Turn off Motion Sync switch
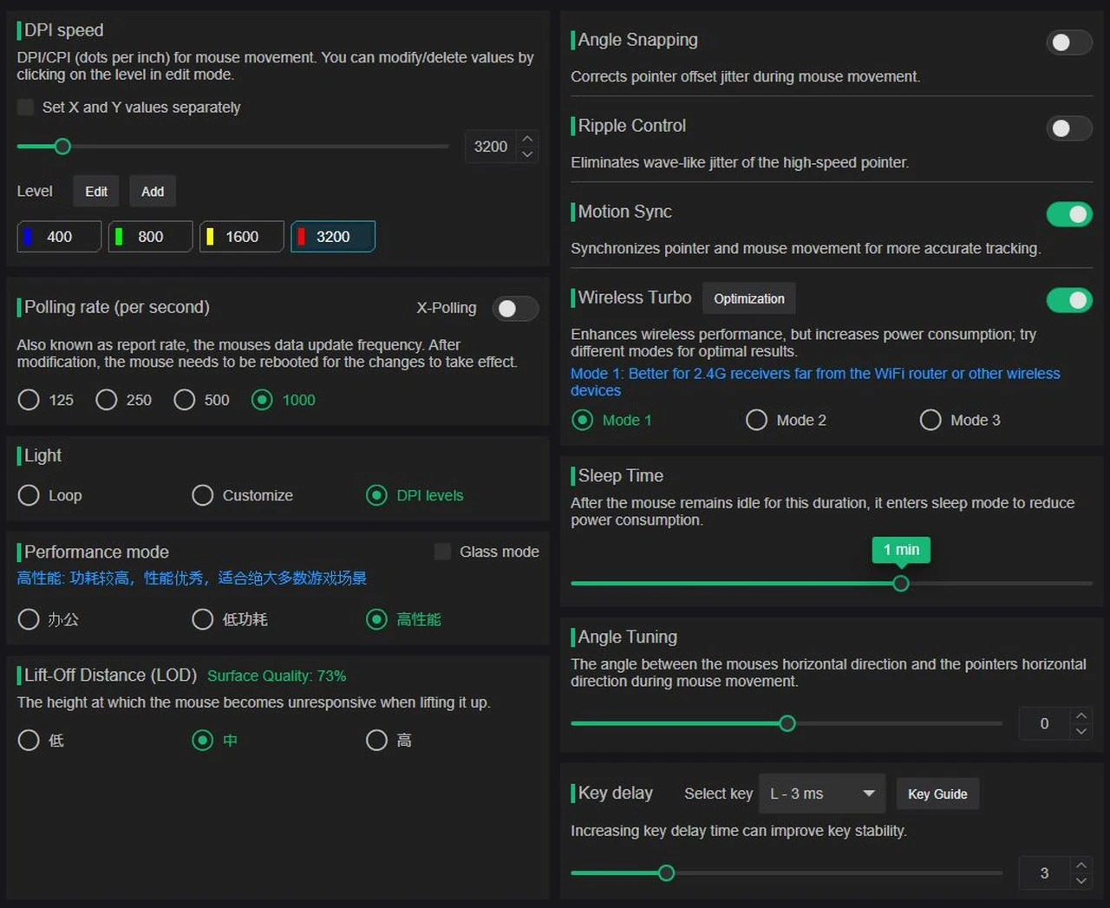The height and width of the screenshot is (908, 1110). (x=1068, y=214)
